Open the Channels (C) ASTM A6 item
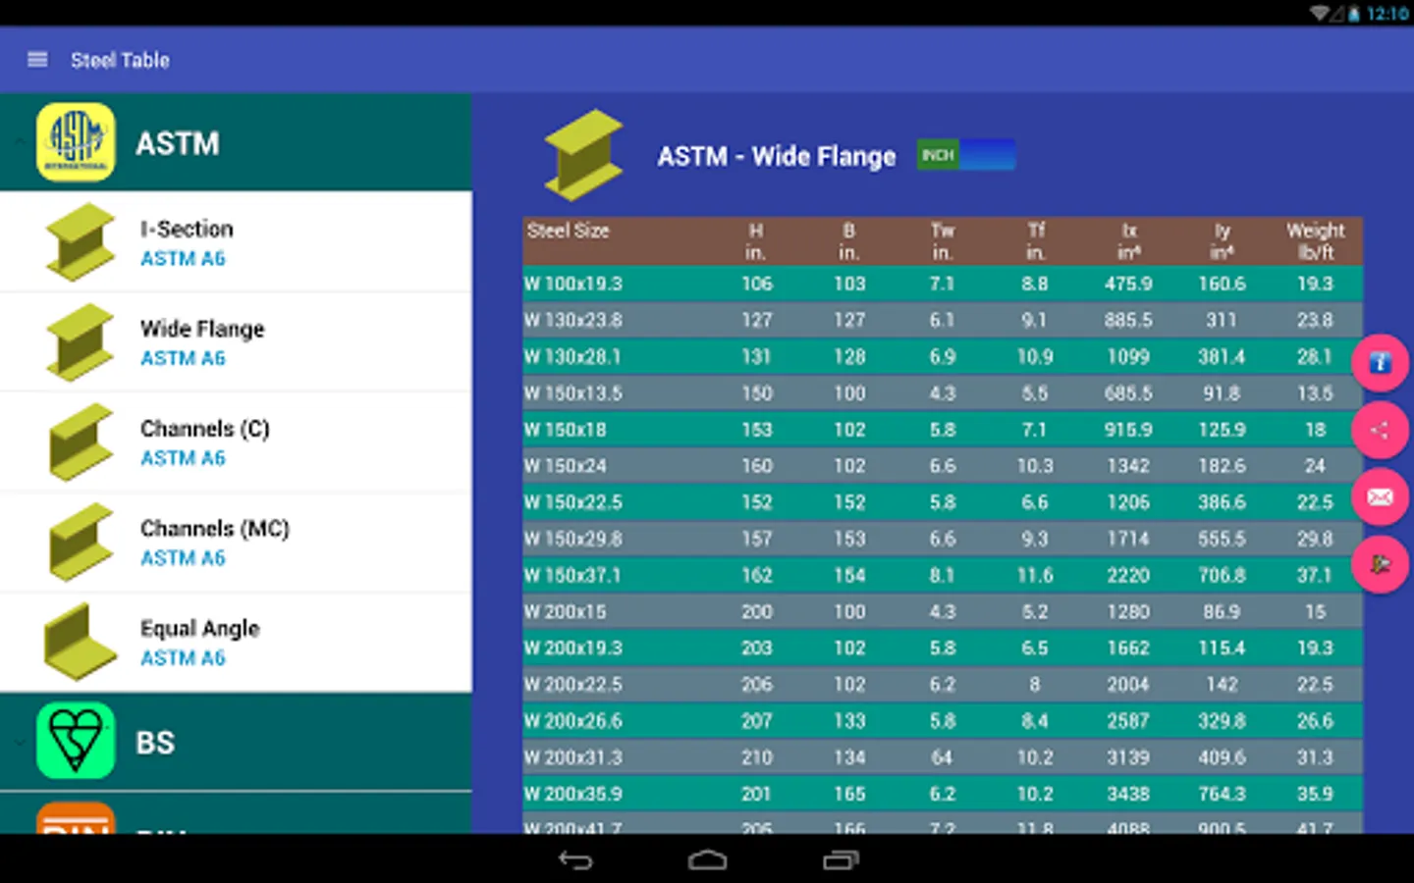 coord(236,442)
